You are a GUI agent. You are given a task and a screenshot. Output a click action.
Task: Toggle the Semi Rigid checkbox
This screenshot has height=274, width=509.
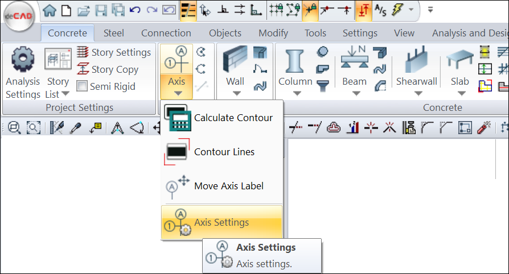tap(82, 86)
